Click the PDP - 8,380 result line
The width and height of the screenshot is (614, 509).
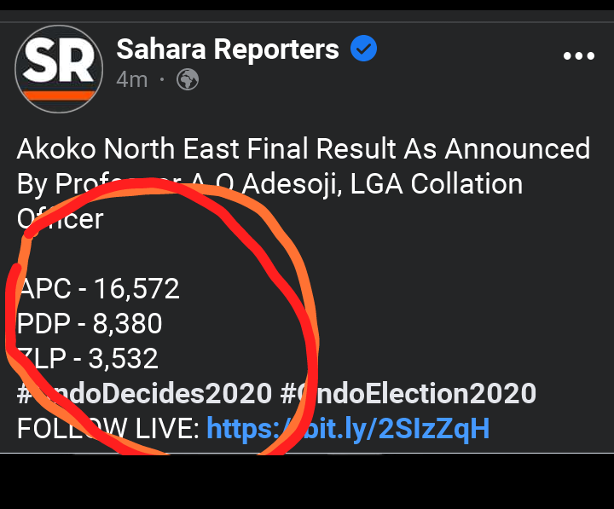point(90,324)
